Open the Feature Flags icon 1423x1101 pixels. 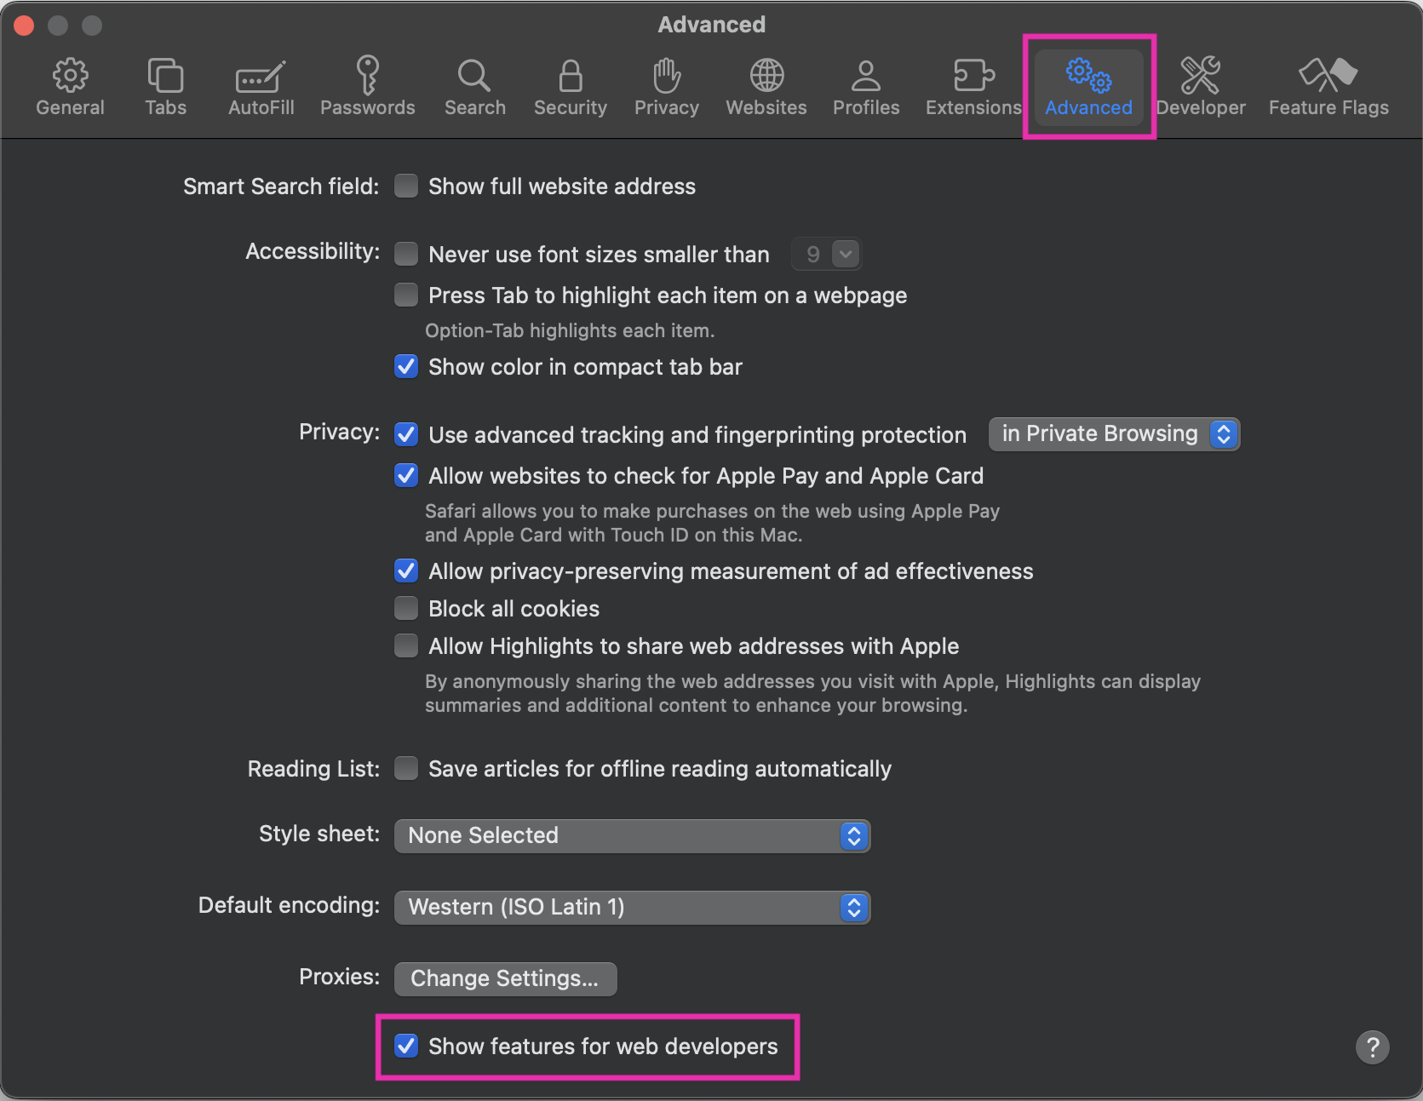click(1328, 76)
